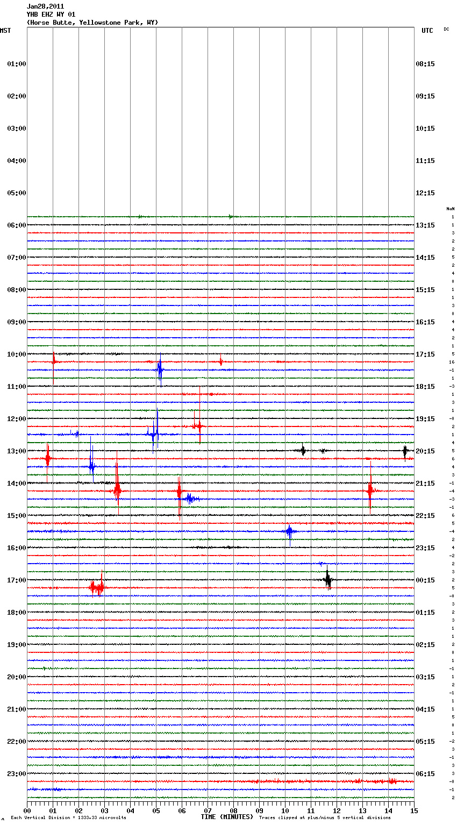
Task: Click the 10:00 MST time label
Action: click(x=17, y=354)
